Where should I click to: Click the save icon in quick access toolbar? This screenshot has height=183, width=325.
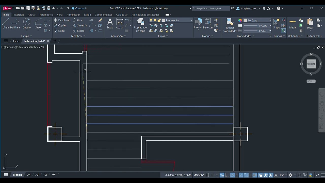(28, 8)
